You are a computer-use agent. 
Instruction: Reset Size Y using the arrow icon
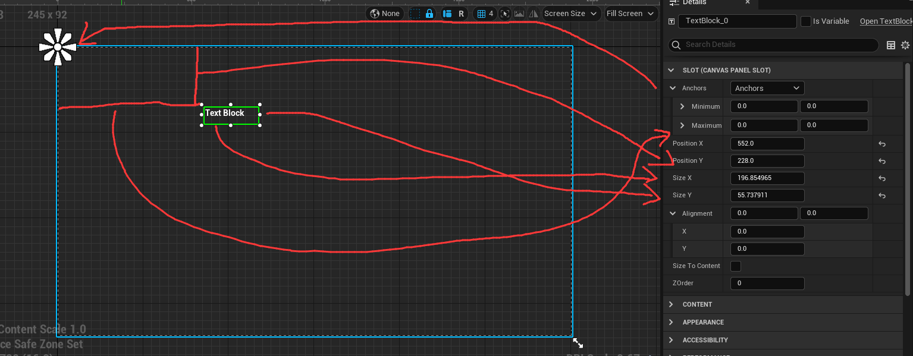pyautogui.click(x=882, y=196)
